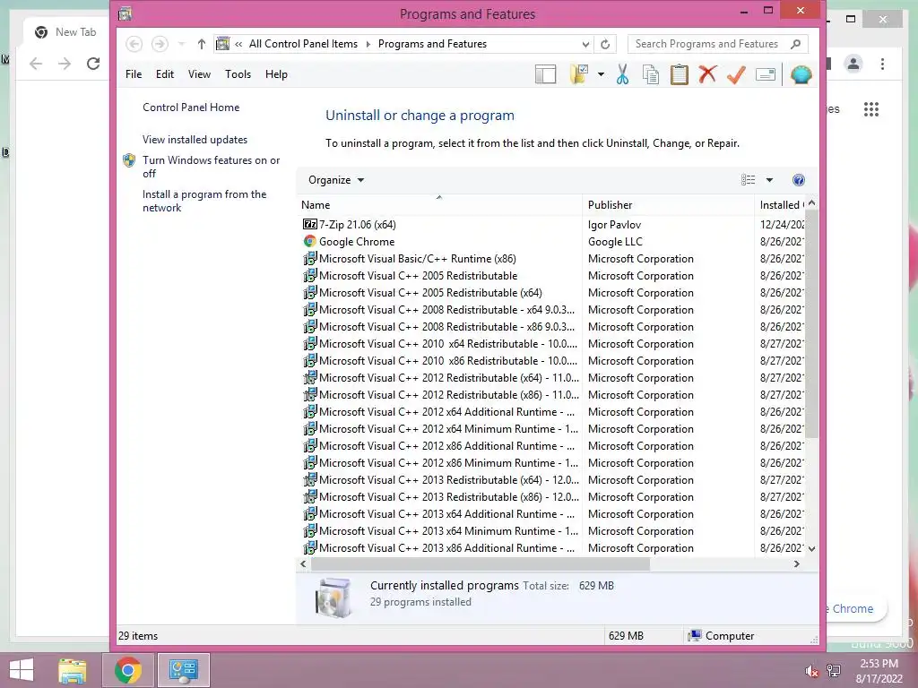
Task: Click Turn Windows features on or off
Action: [x=211, y=167]
